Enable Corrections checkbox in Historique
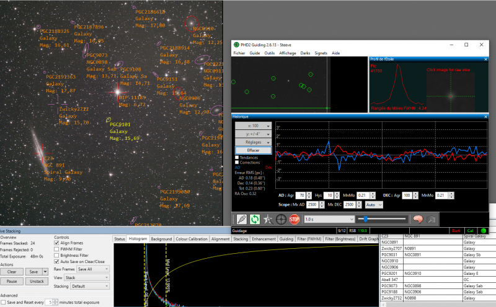This screenshot has width=496, height=307. pyautogui.click(x=237, y=162)
